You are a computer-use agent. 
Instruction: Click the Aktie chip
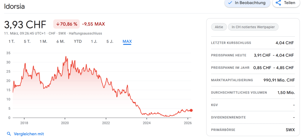pyautogui.click(x=219, y=27)
